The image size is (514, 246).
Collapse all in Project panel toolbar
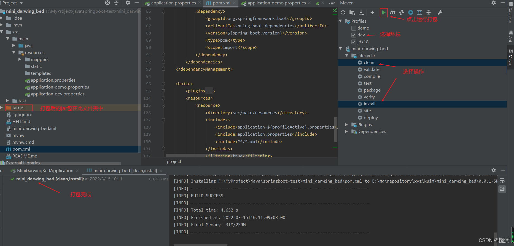(116, 3)
